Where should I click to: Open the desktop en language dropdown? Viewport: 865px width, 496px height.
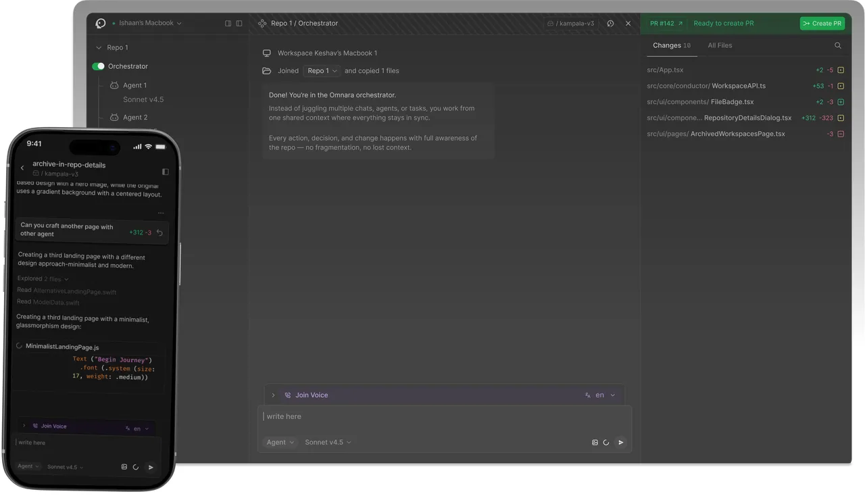click(x=600, y=395)
